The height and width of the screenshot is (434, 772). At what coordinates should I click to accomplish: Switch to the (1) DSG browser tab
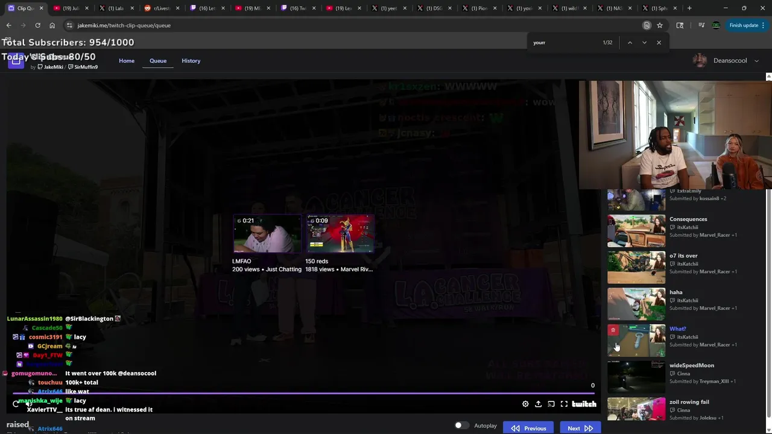[434, 8]
